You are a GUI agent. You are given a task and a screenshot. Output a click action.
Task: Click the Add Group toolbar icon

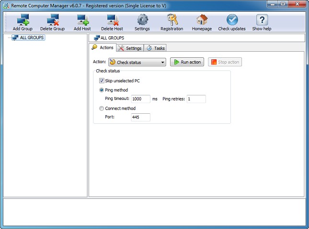tap(23, 22)
